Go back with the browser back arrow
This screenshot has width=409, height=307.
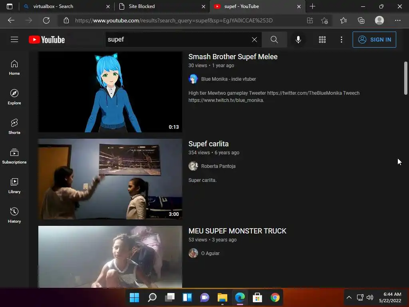(x=11, y=20)
